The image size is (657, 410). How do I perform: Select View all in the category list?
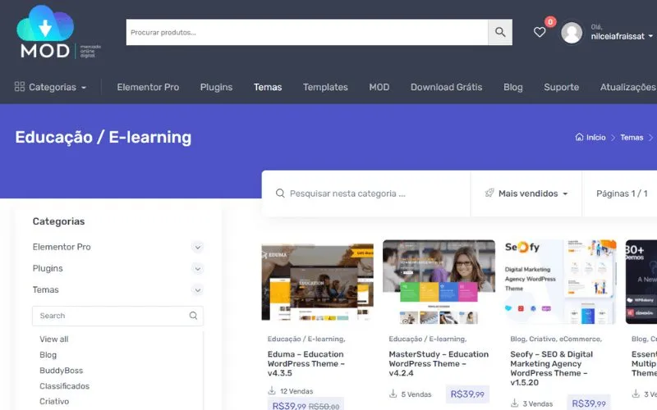(54, 339)
